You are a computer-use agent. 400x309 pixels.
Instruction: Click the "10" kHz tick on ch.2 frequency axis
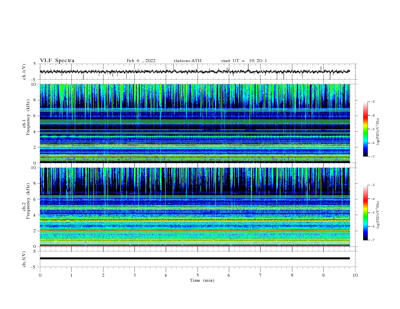point(34,168)
